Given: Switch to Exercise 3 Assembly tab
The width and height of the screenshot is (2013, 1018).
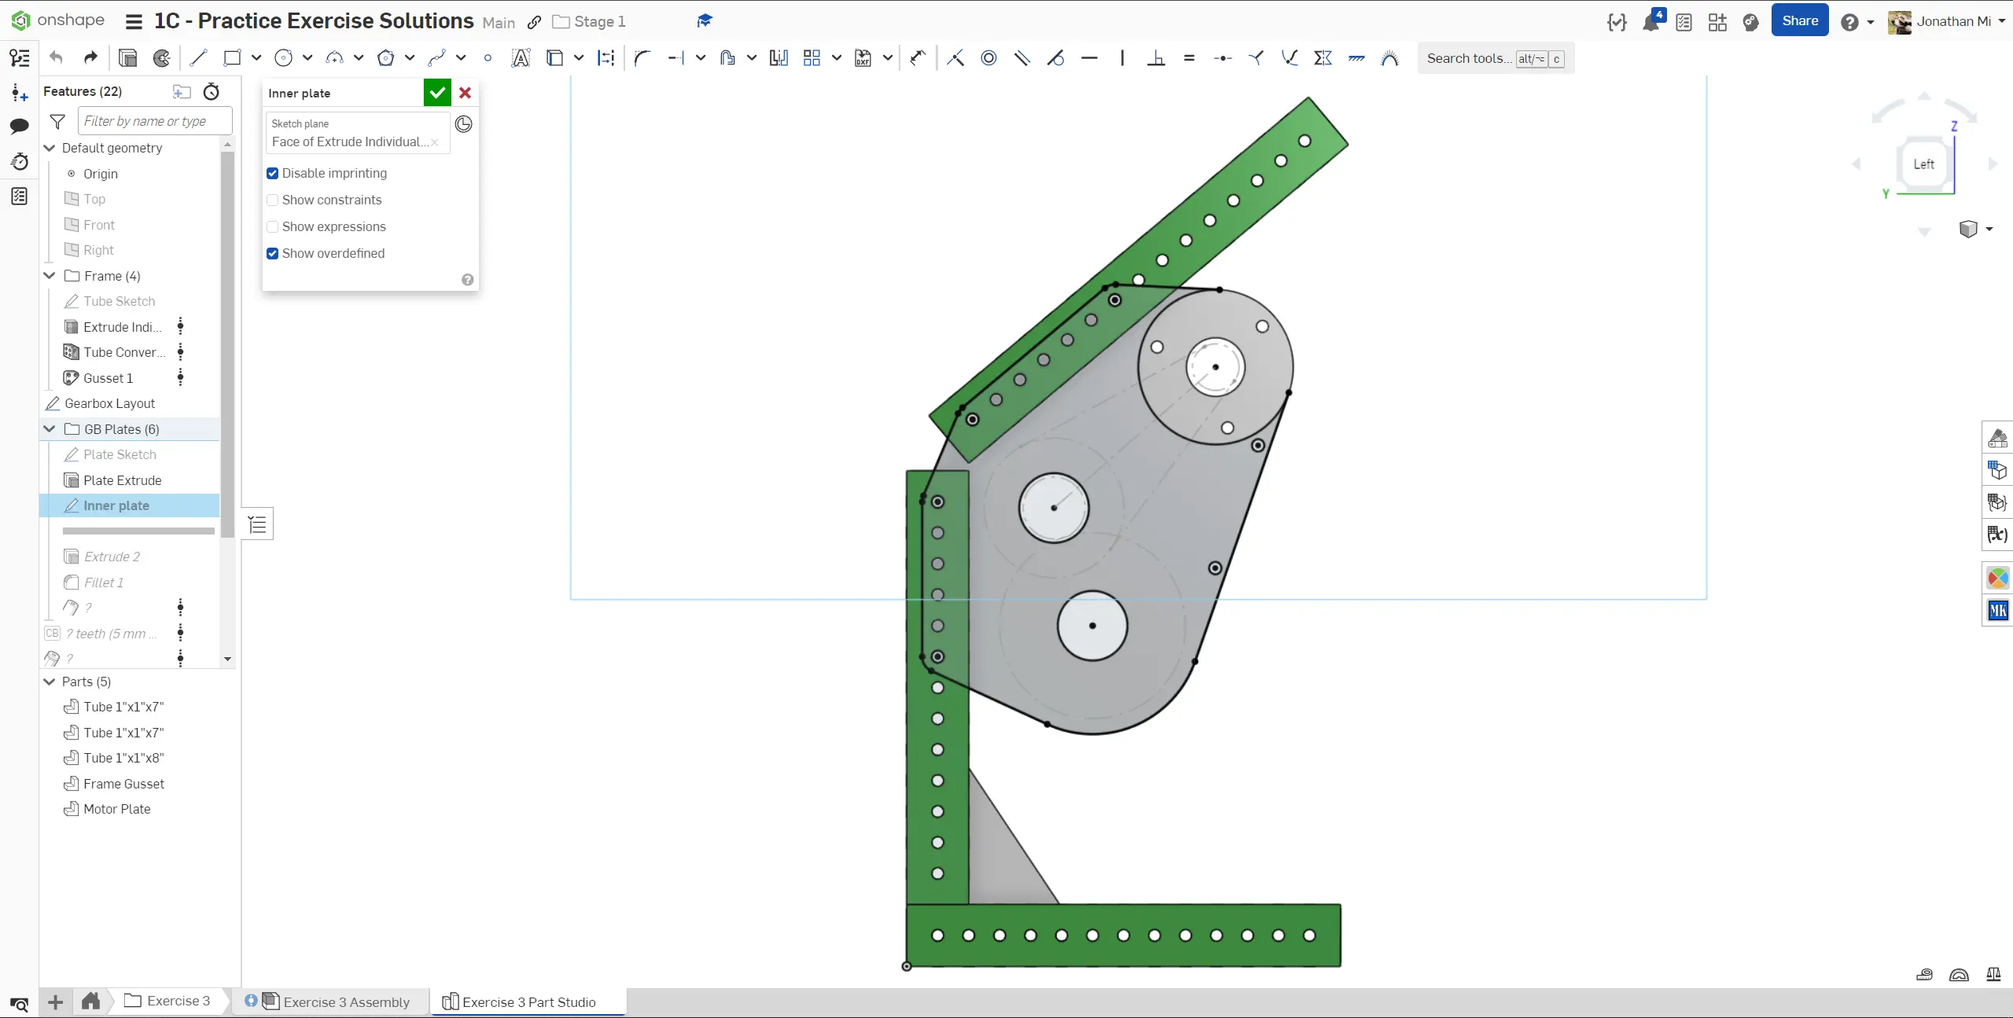Looking at the screenshot, I should (x=346, y=1001).
